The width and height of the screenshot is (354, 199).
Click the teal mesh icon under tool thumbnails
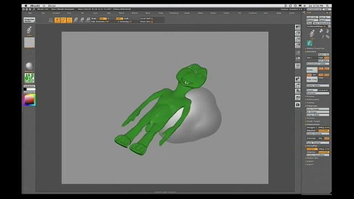pos(309,43)
